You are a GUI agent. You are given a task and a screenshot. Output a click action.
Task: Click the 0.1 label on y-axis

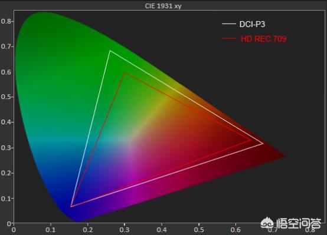6,198
